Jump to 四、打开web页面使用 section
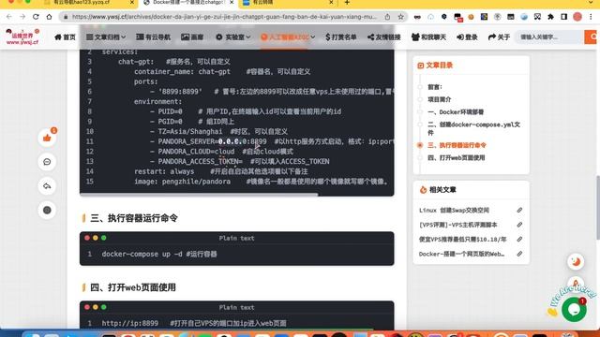The width and height of the screenshot is (600, 337). (457, 158)
